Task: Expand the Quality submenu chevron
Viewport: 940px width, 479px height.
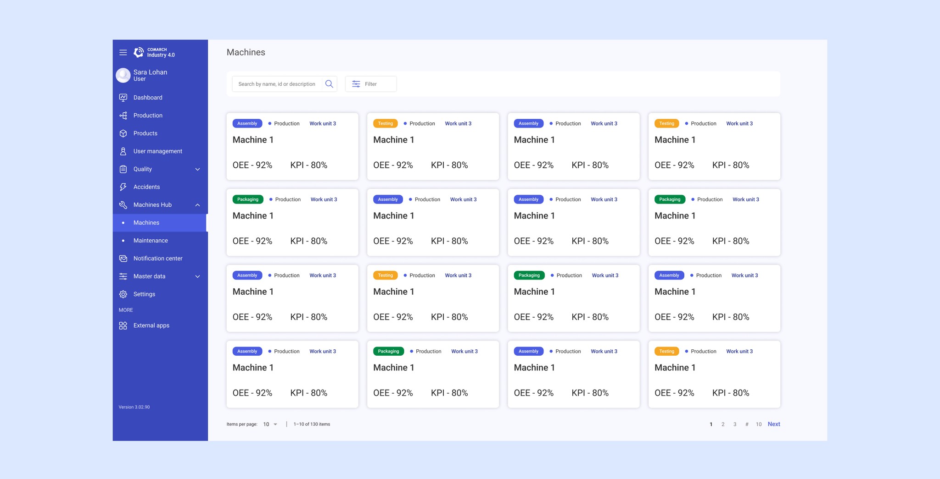Action: (198, 169)
